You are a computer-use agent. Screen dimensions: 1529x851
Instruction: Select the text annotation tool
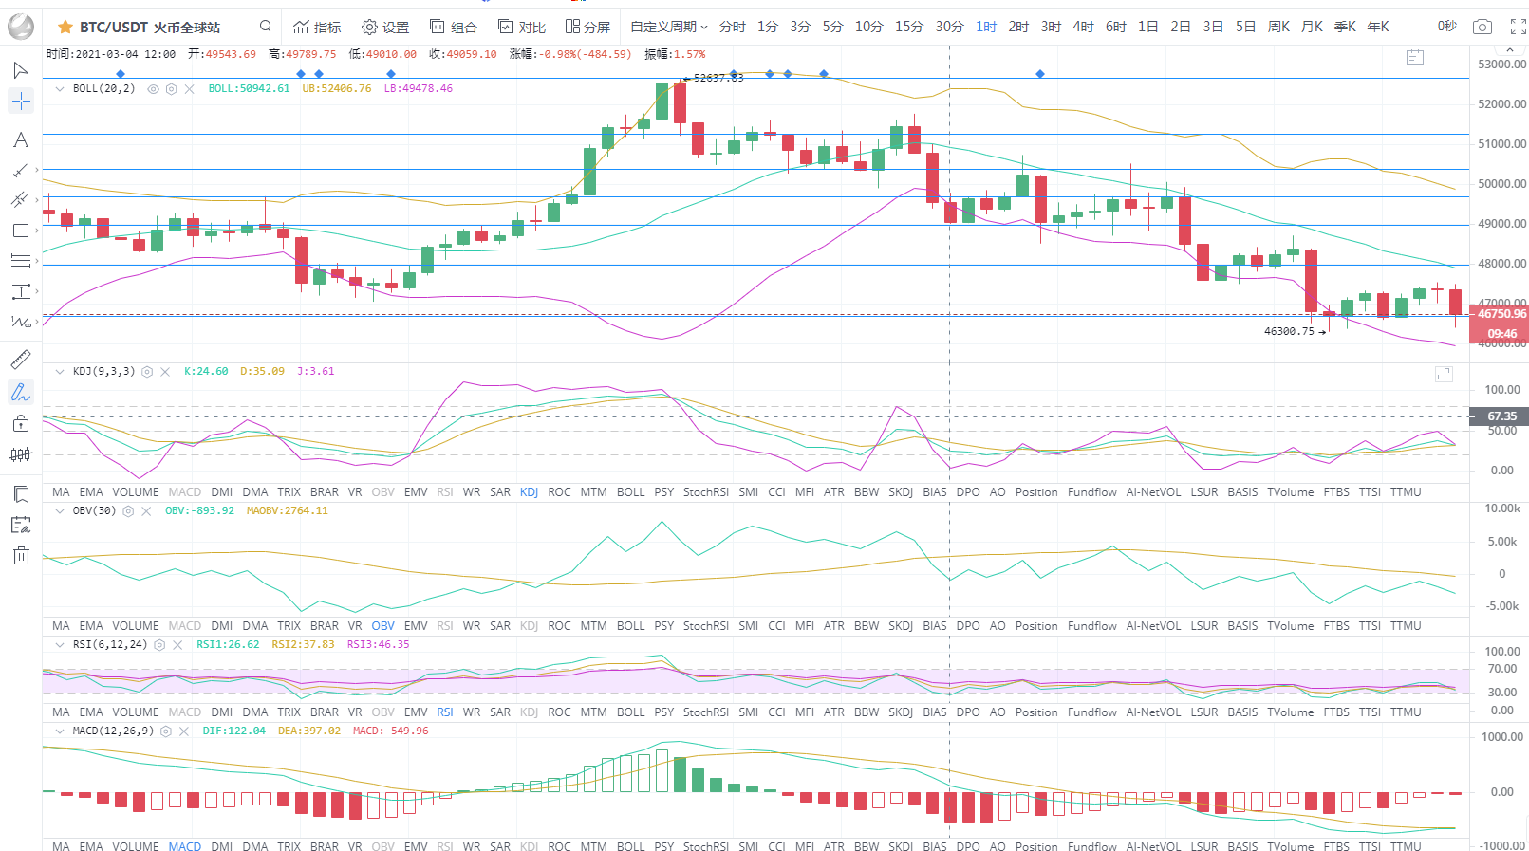pyautogui.click(x=20, y=140)
